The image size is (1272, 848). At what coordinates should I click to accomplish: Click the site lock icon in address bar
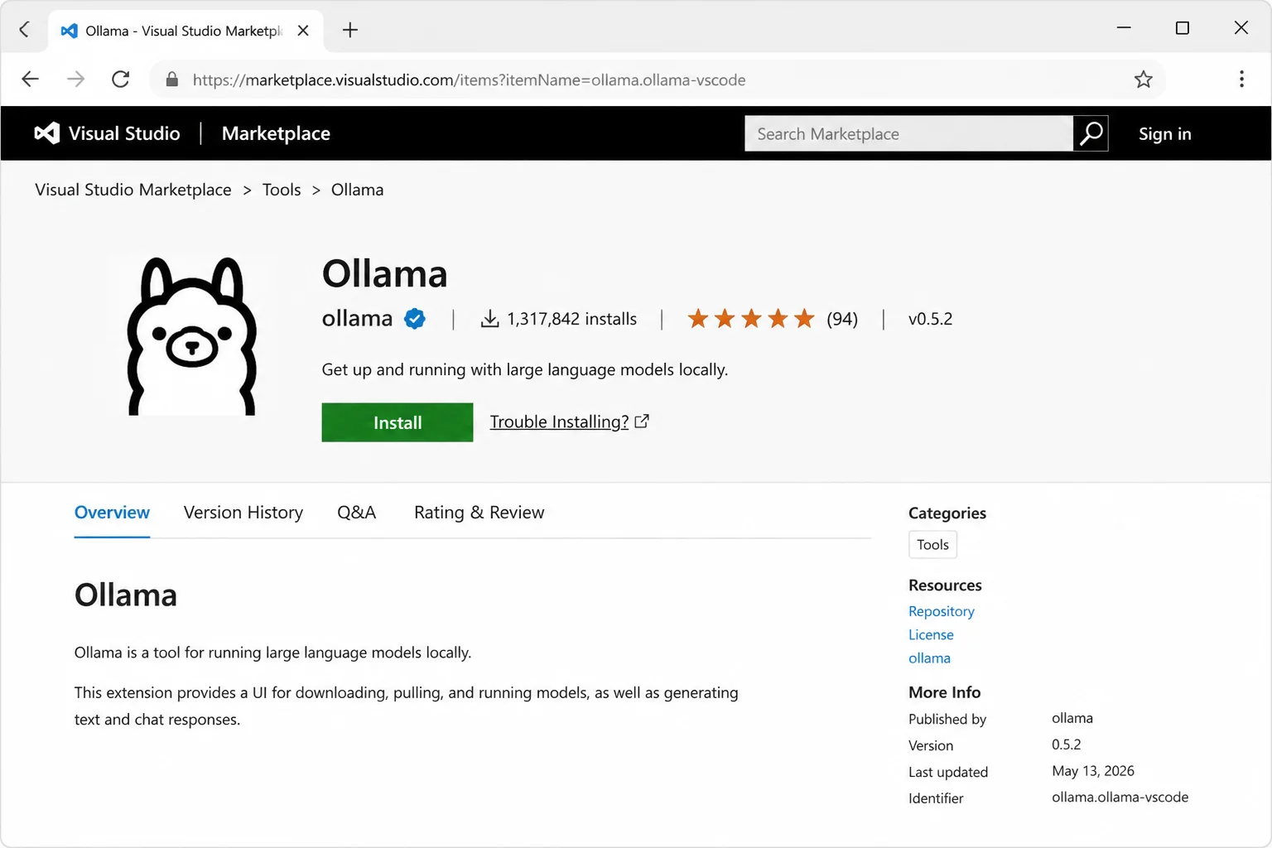pos(172,79)
